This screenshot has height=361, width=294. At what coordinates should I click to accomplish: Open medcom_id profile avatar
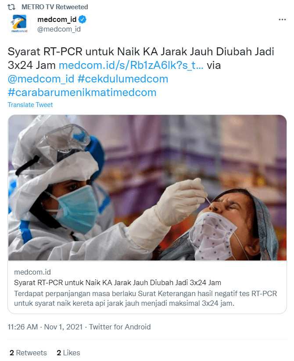(x=19, y=24)
